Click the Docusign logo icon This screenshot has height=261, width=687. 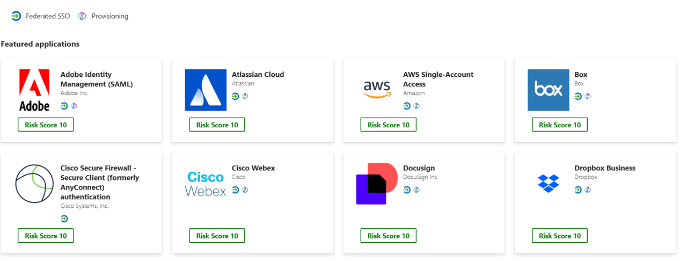[377, 184]
